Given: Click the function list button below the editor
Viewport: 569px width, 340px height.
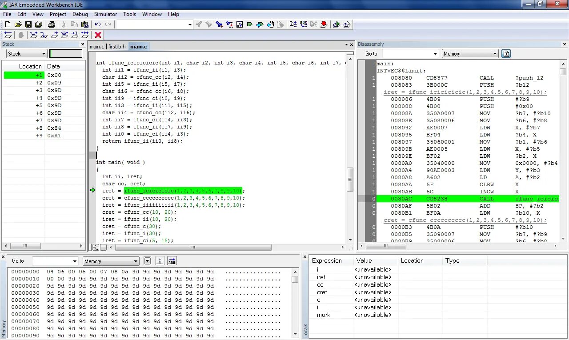Looking at the screenshot, I should tap(96, 247).
